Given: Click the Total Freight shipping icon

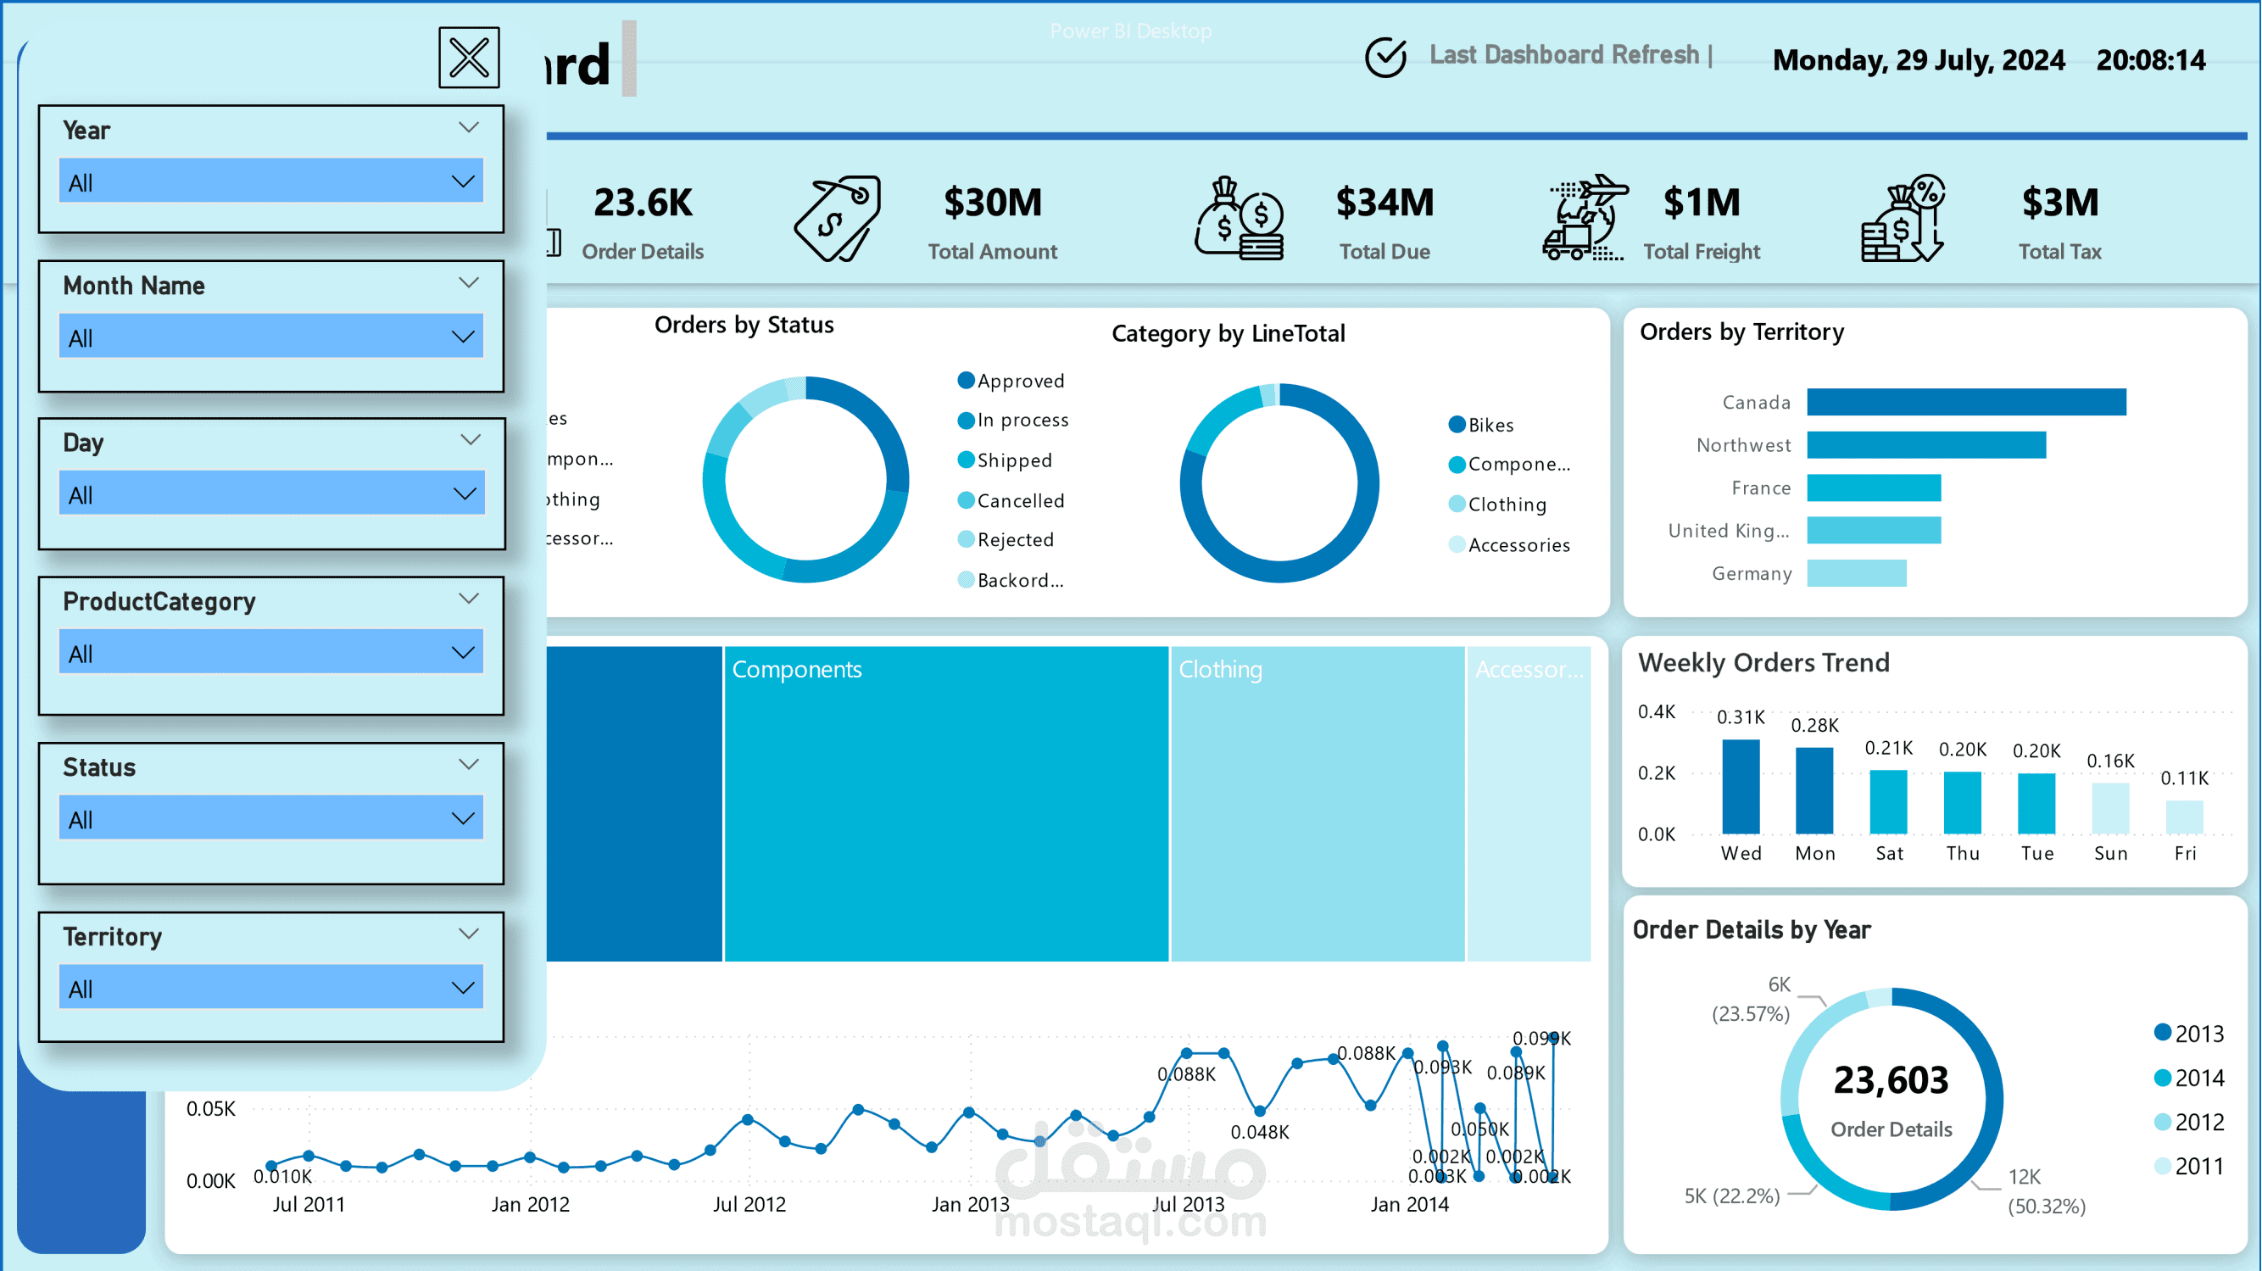Looking at the screenshot, I should coord(1585,217).
